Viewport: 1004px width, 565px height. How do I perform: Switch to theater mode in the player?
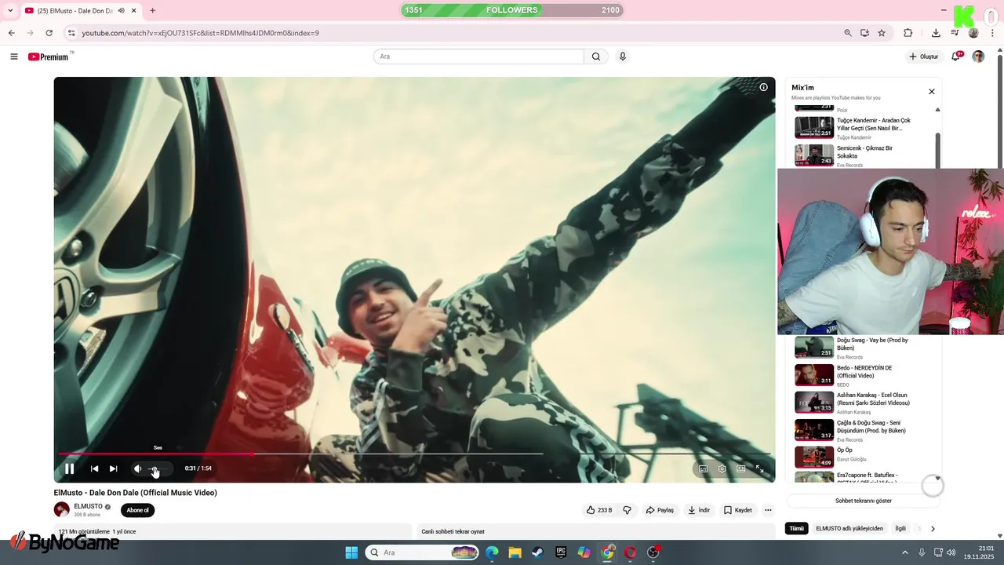[x=740, y=468]
